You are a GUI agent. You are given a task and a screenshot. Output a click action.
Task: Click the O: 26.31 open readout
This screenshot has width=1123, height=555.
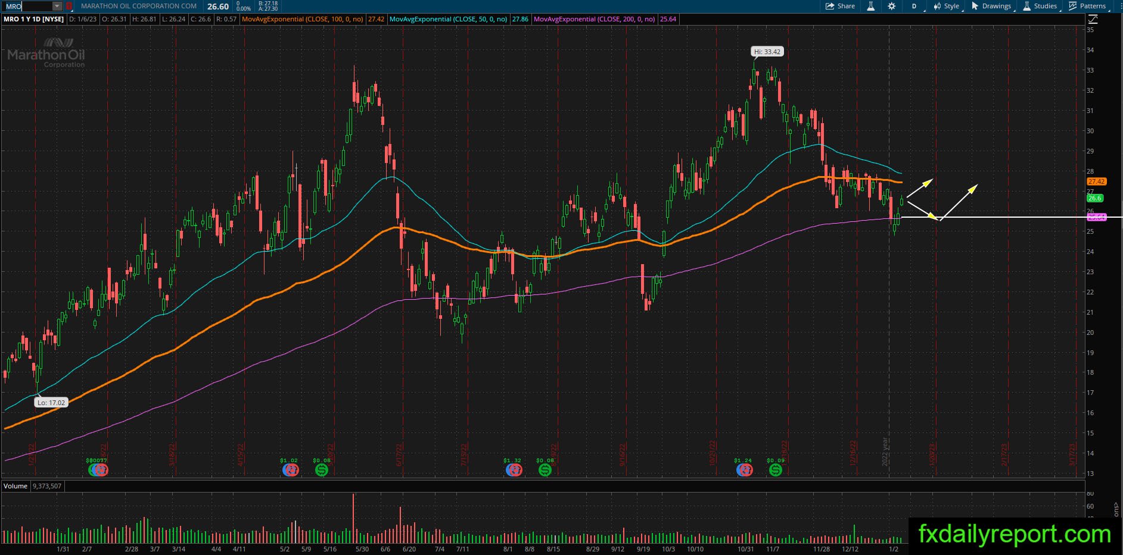(114, 19)
